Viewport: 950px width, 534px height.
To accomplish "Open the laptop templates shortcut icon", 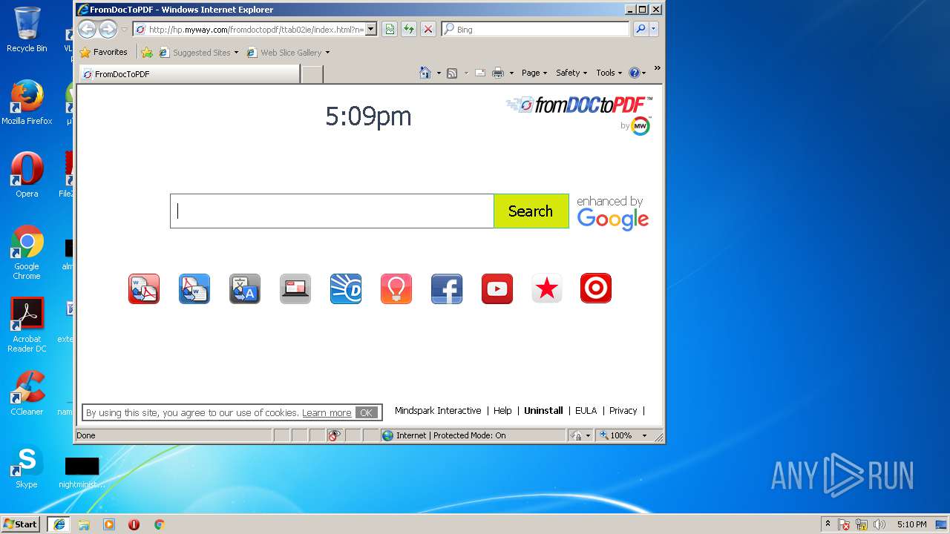I will pos(295,289).
